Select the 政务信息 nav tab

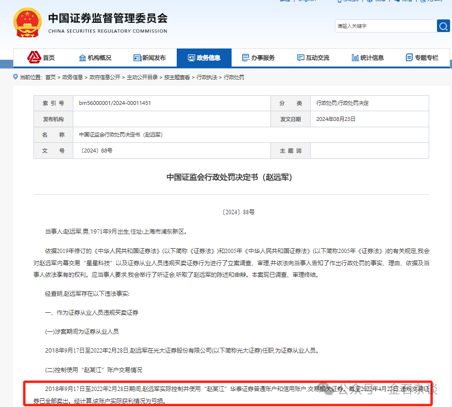204,58
